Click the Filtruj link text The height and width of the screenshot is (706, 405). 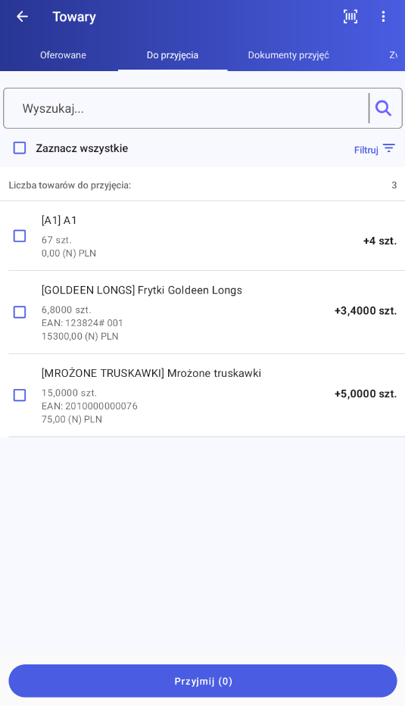click(x=366, y=150)
